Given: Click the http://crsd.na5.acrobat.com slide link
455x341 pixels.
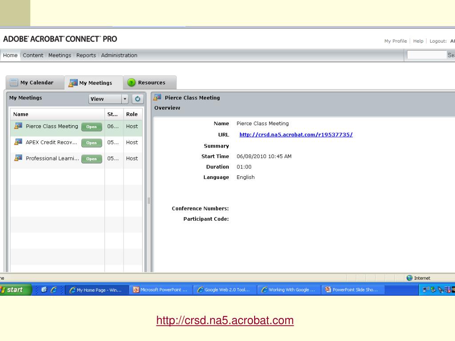Looking at the screenshot, I should coord(225,320).
